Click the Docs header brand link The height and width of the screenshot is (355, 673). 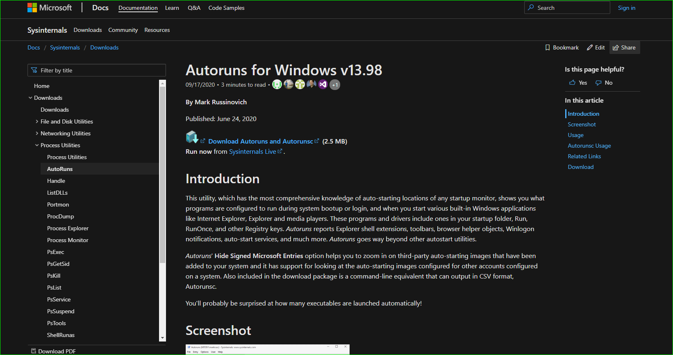click(x=100, y=8)
